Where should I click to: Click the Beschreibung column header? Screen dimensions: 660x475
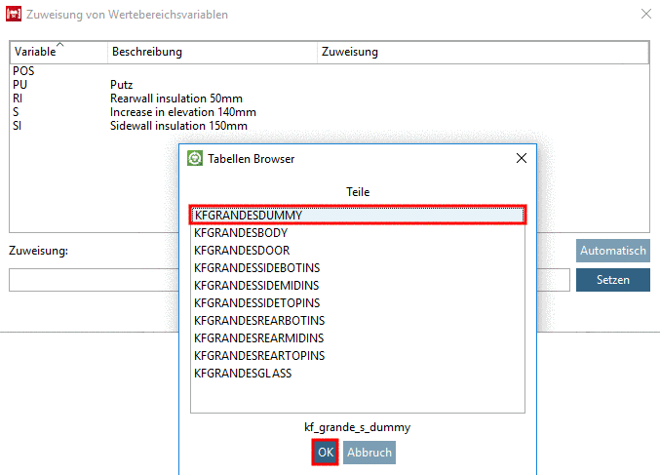pos(213,52)
